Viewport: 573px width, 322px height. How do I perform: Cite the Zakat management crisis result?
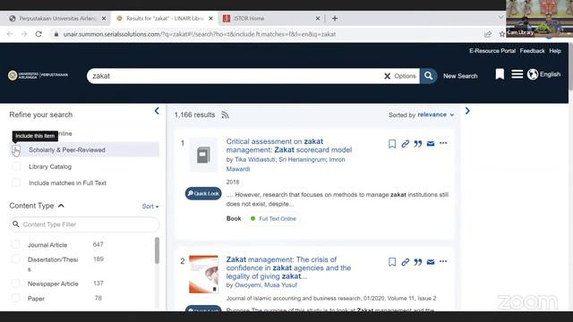tap(418, 262)
